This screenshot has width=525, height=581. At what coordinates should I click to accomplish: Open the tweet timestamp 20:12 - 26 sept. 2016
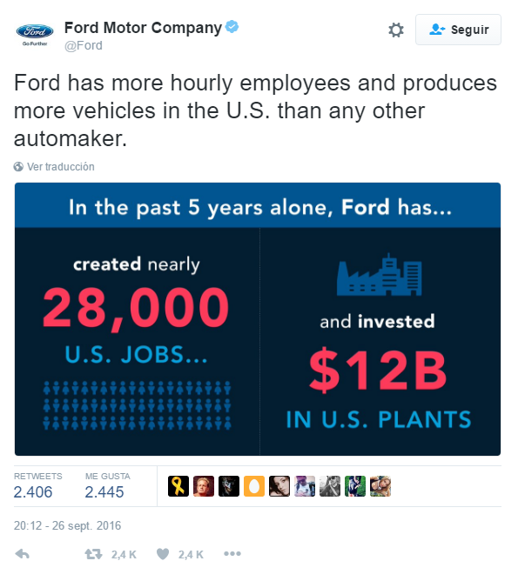[68, 526]
